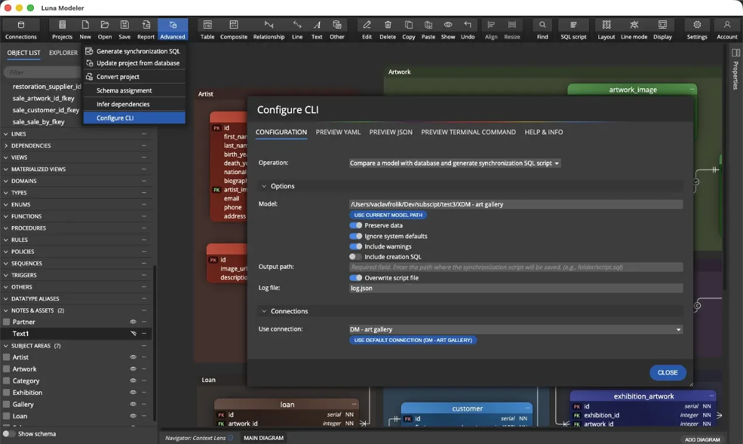
Task: Click the Output path input field
Action: coord(515,267)
